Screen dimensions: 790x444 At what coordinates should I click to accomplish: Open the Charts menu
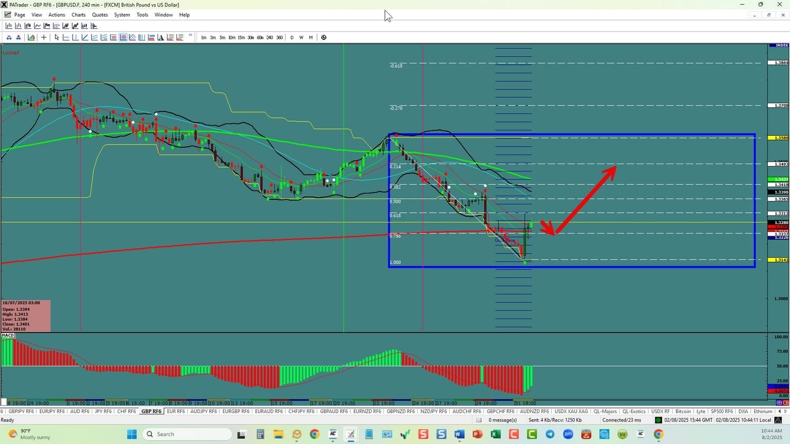(x=78, y=15)
